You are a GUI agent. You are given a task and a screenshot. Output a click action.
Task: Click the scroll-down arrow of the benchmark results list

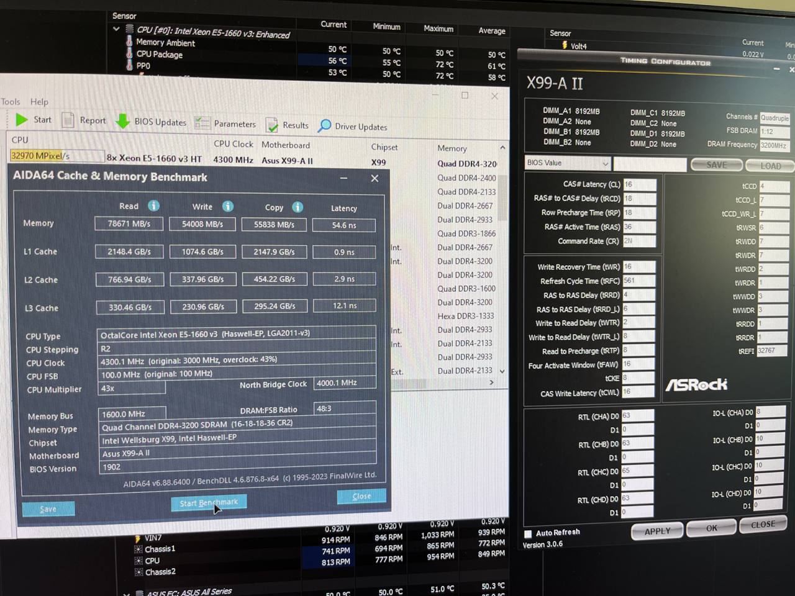click(502, 371)
